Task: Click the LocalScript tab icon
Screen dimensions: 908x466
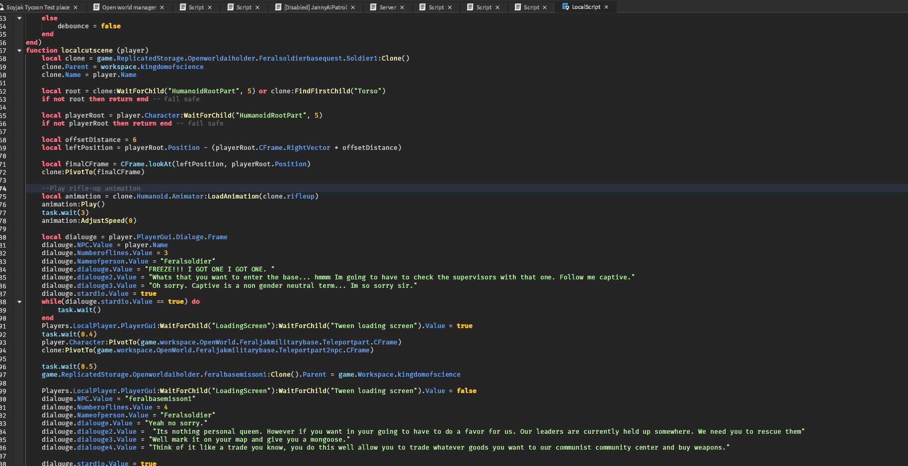Action: click(566, 7)
